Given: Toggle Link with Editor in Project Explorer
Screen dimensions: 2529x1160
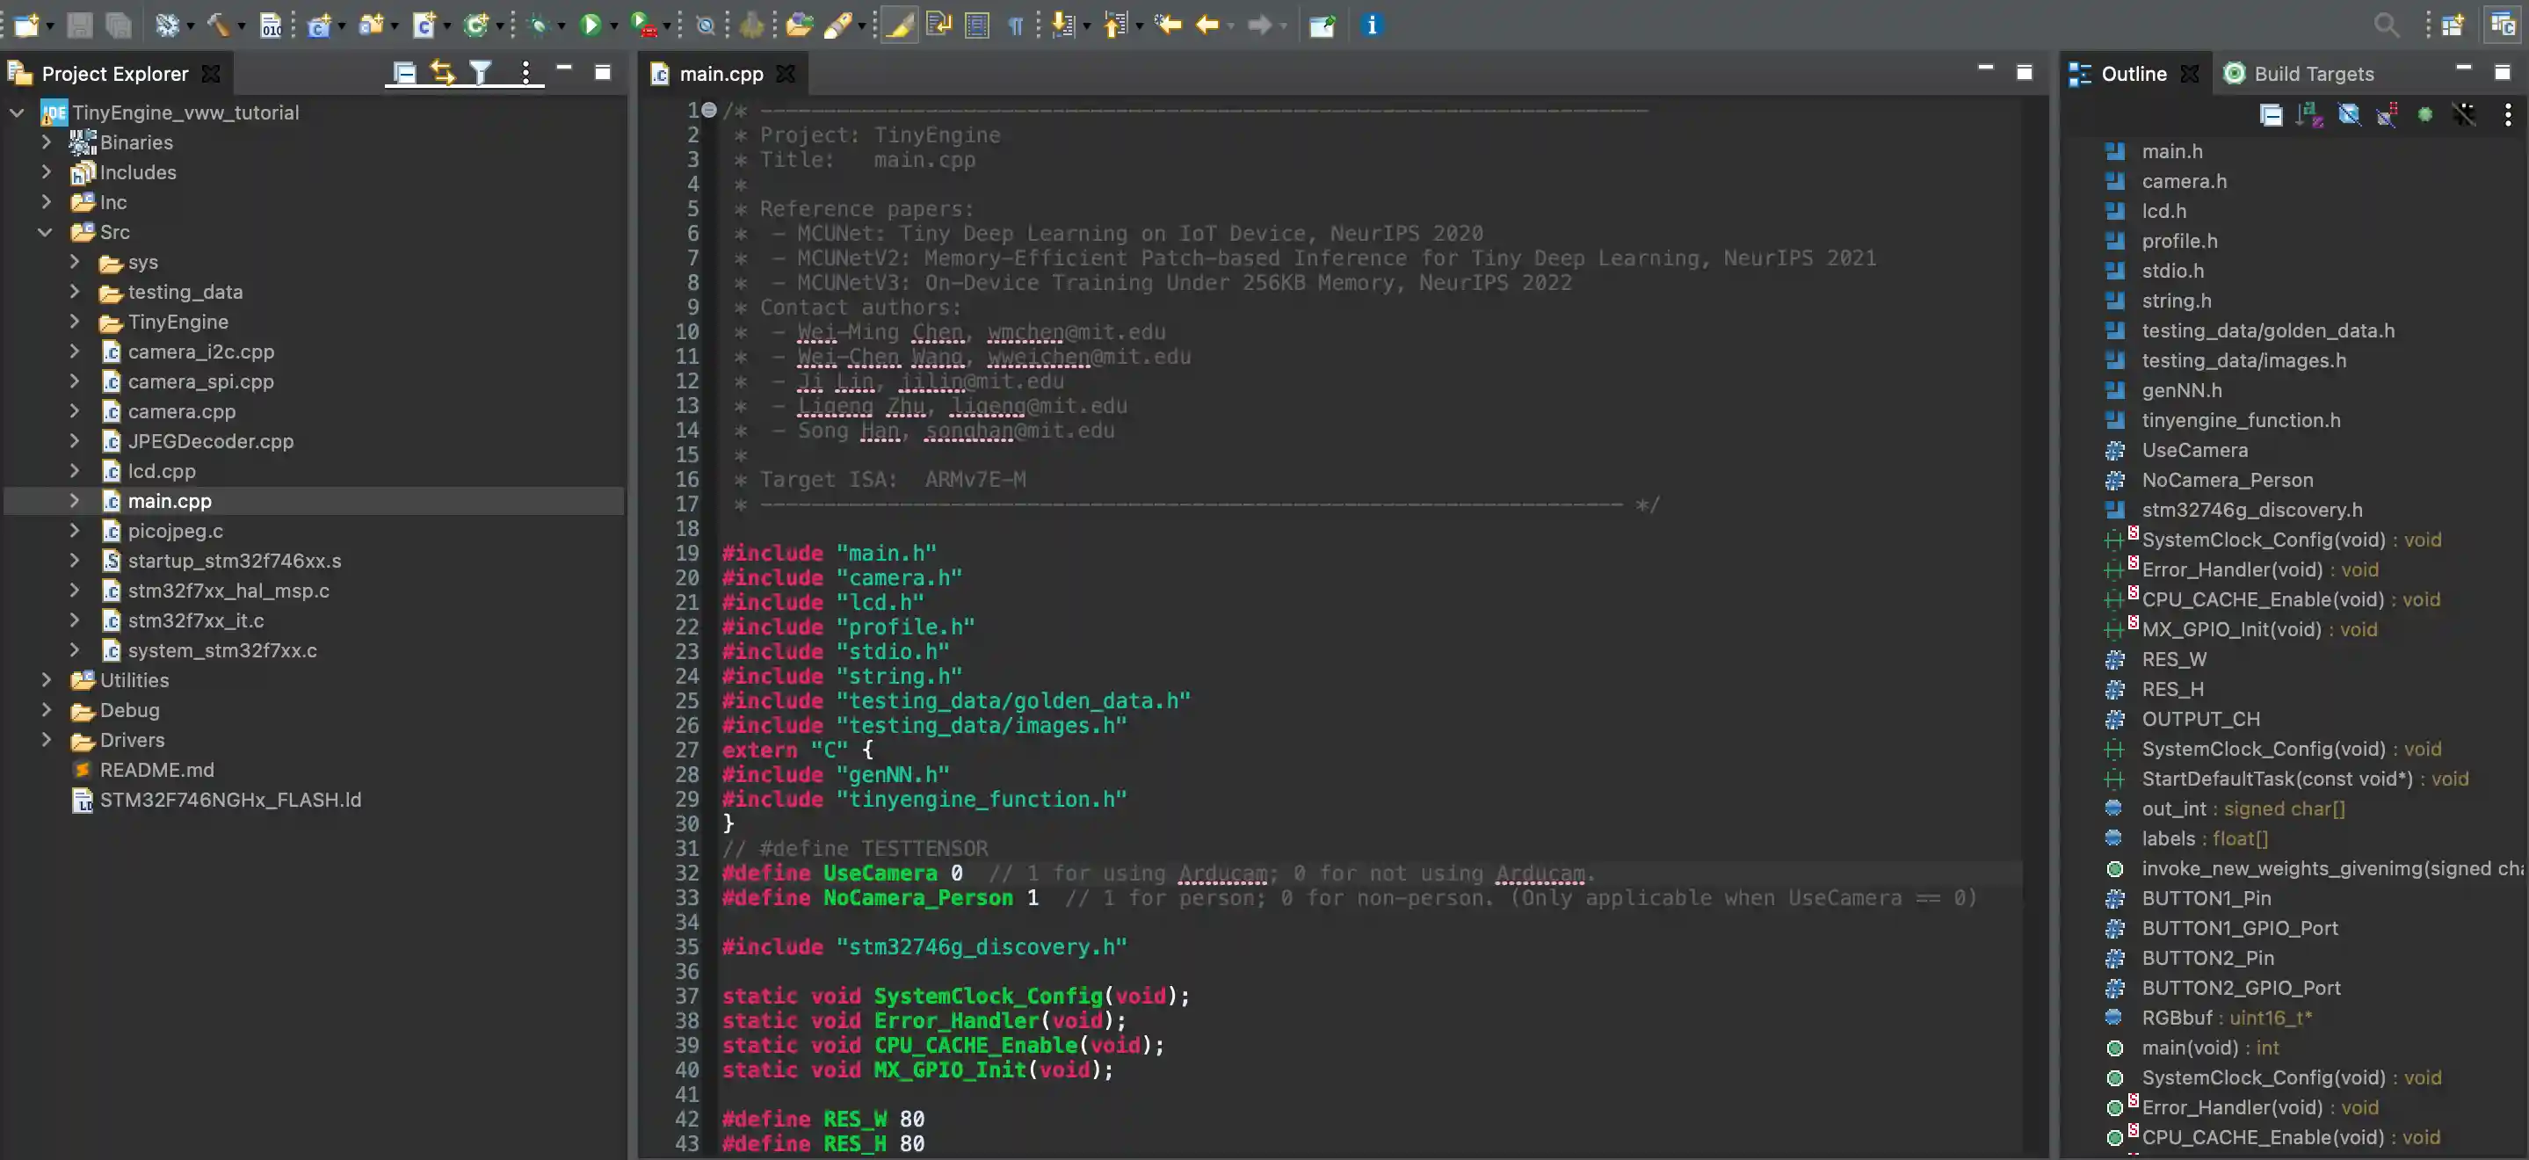Looking at the screenshot, I should coord(442,72).
